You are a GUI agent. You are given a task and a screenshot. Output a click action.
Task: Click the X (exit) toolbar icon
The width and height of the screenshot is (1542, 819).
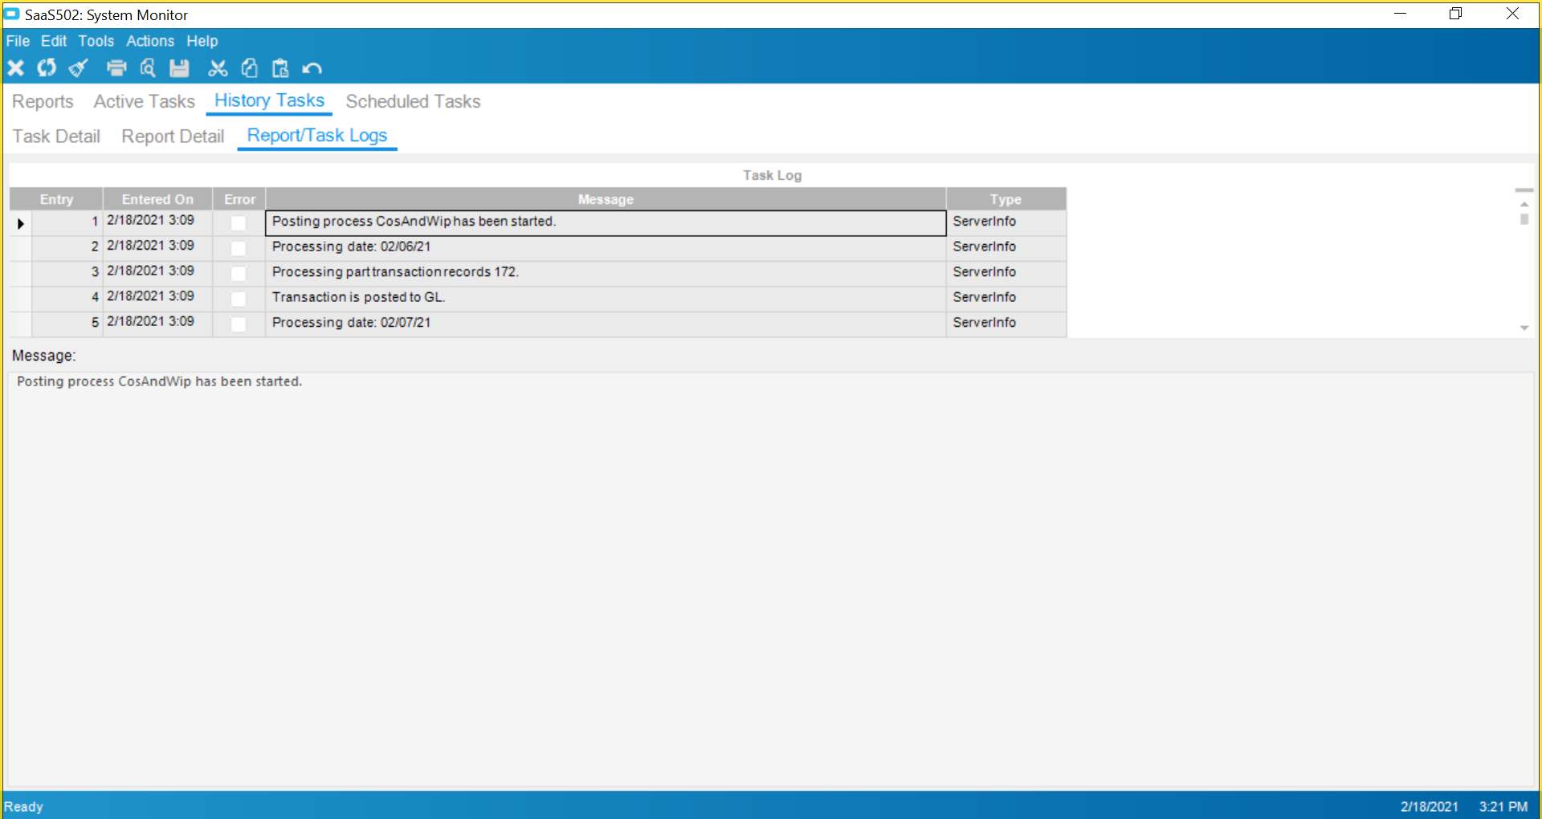(x=15, y=68)
